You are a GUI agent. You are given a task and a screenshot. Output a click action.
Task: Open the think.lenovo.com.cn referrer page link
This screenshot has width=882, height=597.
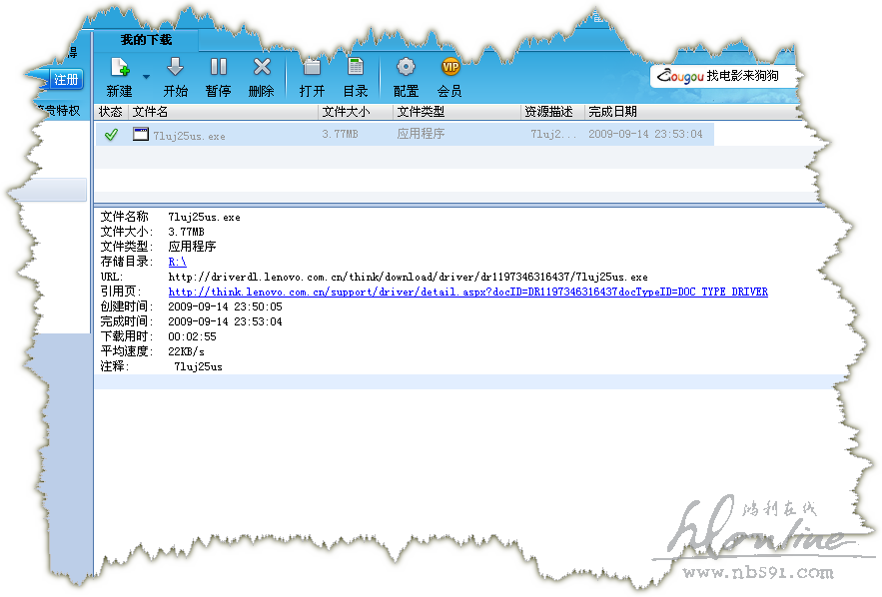tap(467, 292)
